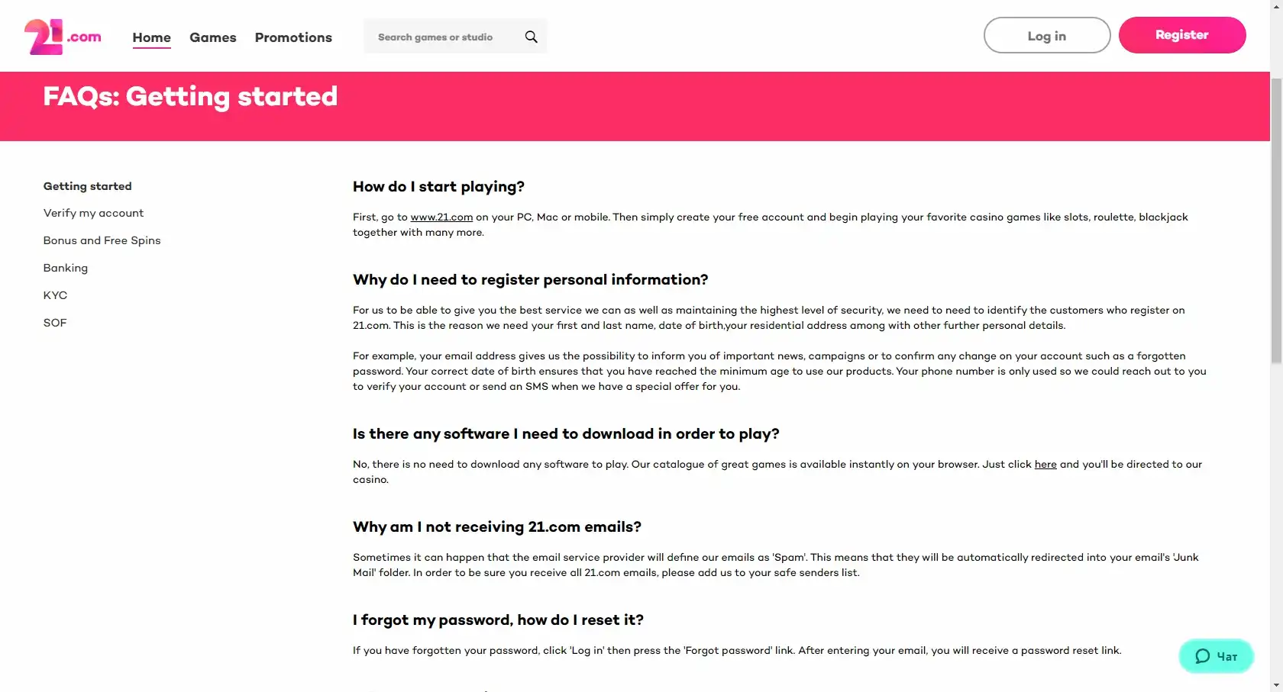Open the Promotions menu item
Viewport: 1283px width, 692px height.
[293, 37]
